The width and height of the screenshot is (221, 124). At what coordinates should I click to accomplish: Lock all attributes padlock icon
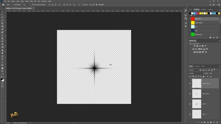click(203, 76)
